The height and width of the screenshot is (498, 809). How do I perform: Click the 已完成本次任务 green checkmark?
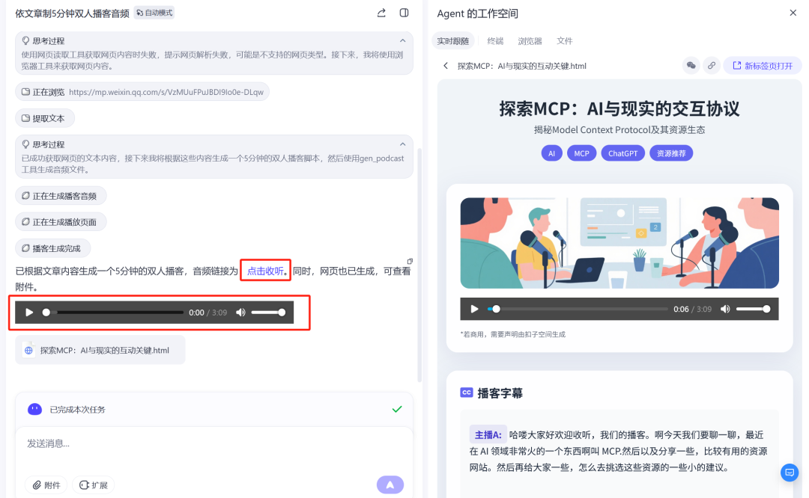pyautogui.click(x=397, y=410)
